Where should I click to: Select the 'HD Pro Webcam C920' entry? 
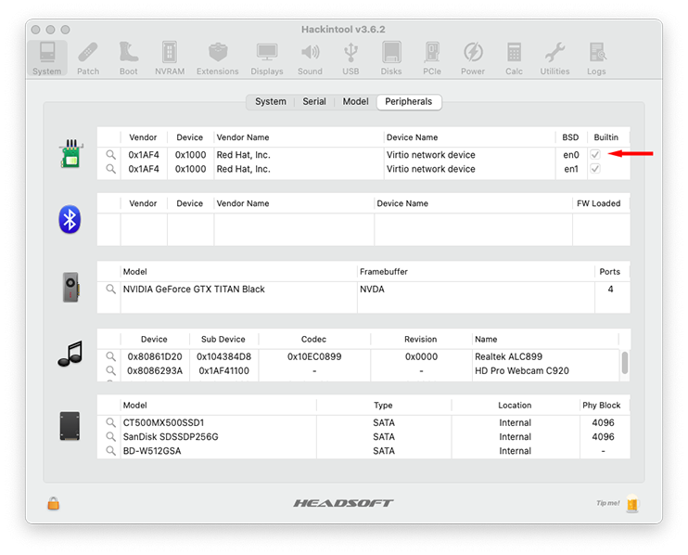click(x=522, y=370)
